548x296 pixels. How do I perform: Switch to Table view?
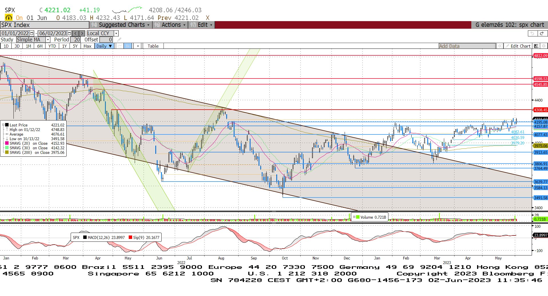(153, 46)
